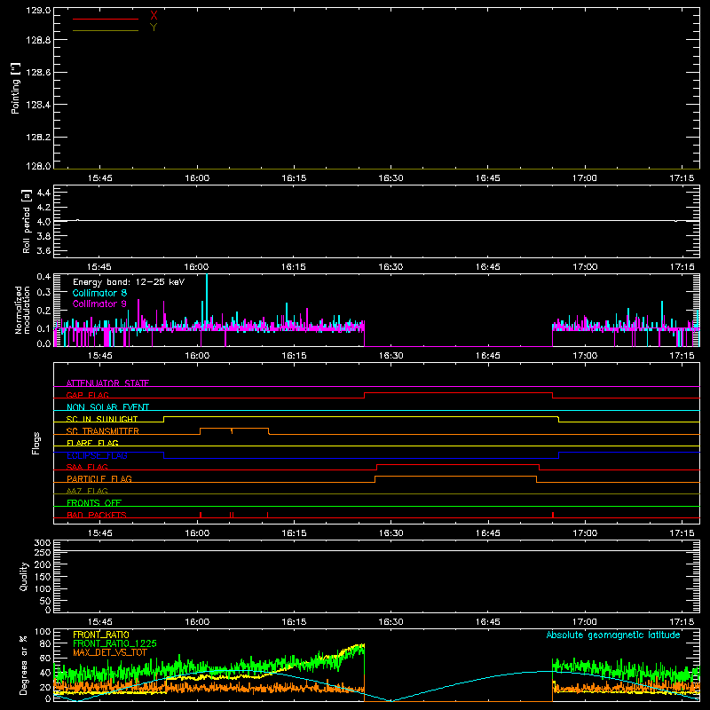Select the magenta Collimator 9 legend
This screenshot has width=710, height=710.
(x=99, y=304)
